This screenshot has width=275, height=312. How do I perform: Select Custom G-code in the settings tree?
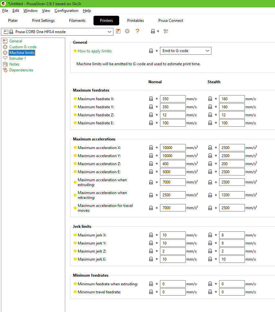pos(23,47)
